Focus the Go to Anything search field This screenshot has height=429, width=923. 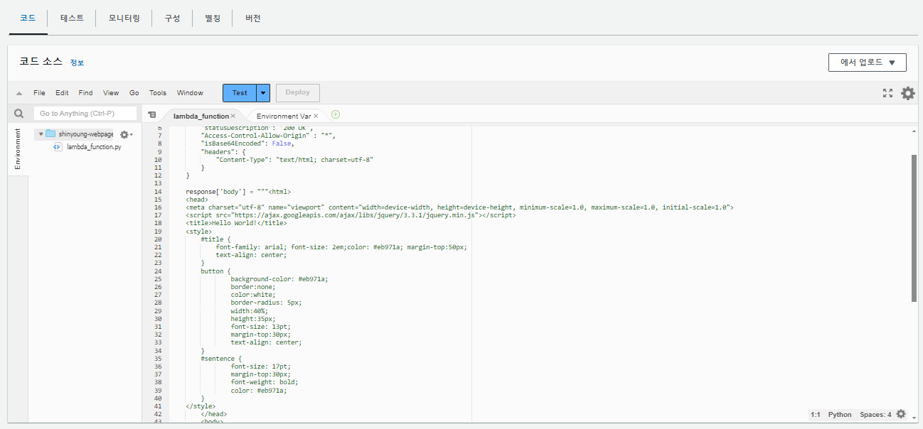coord(85,114)
